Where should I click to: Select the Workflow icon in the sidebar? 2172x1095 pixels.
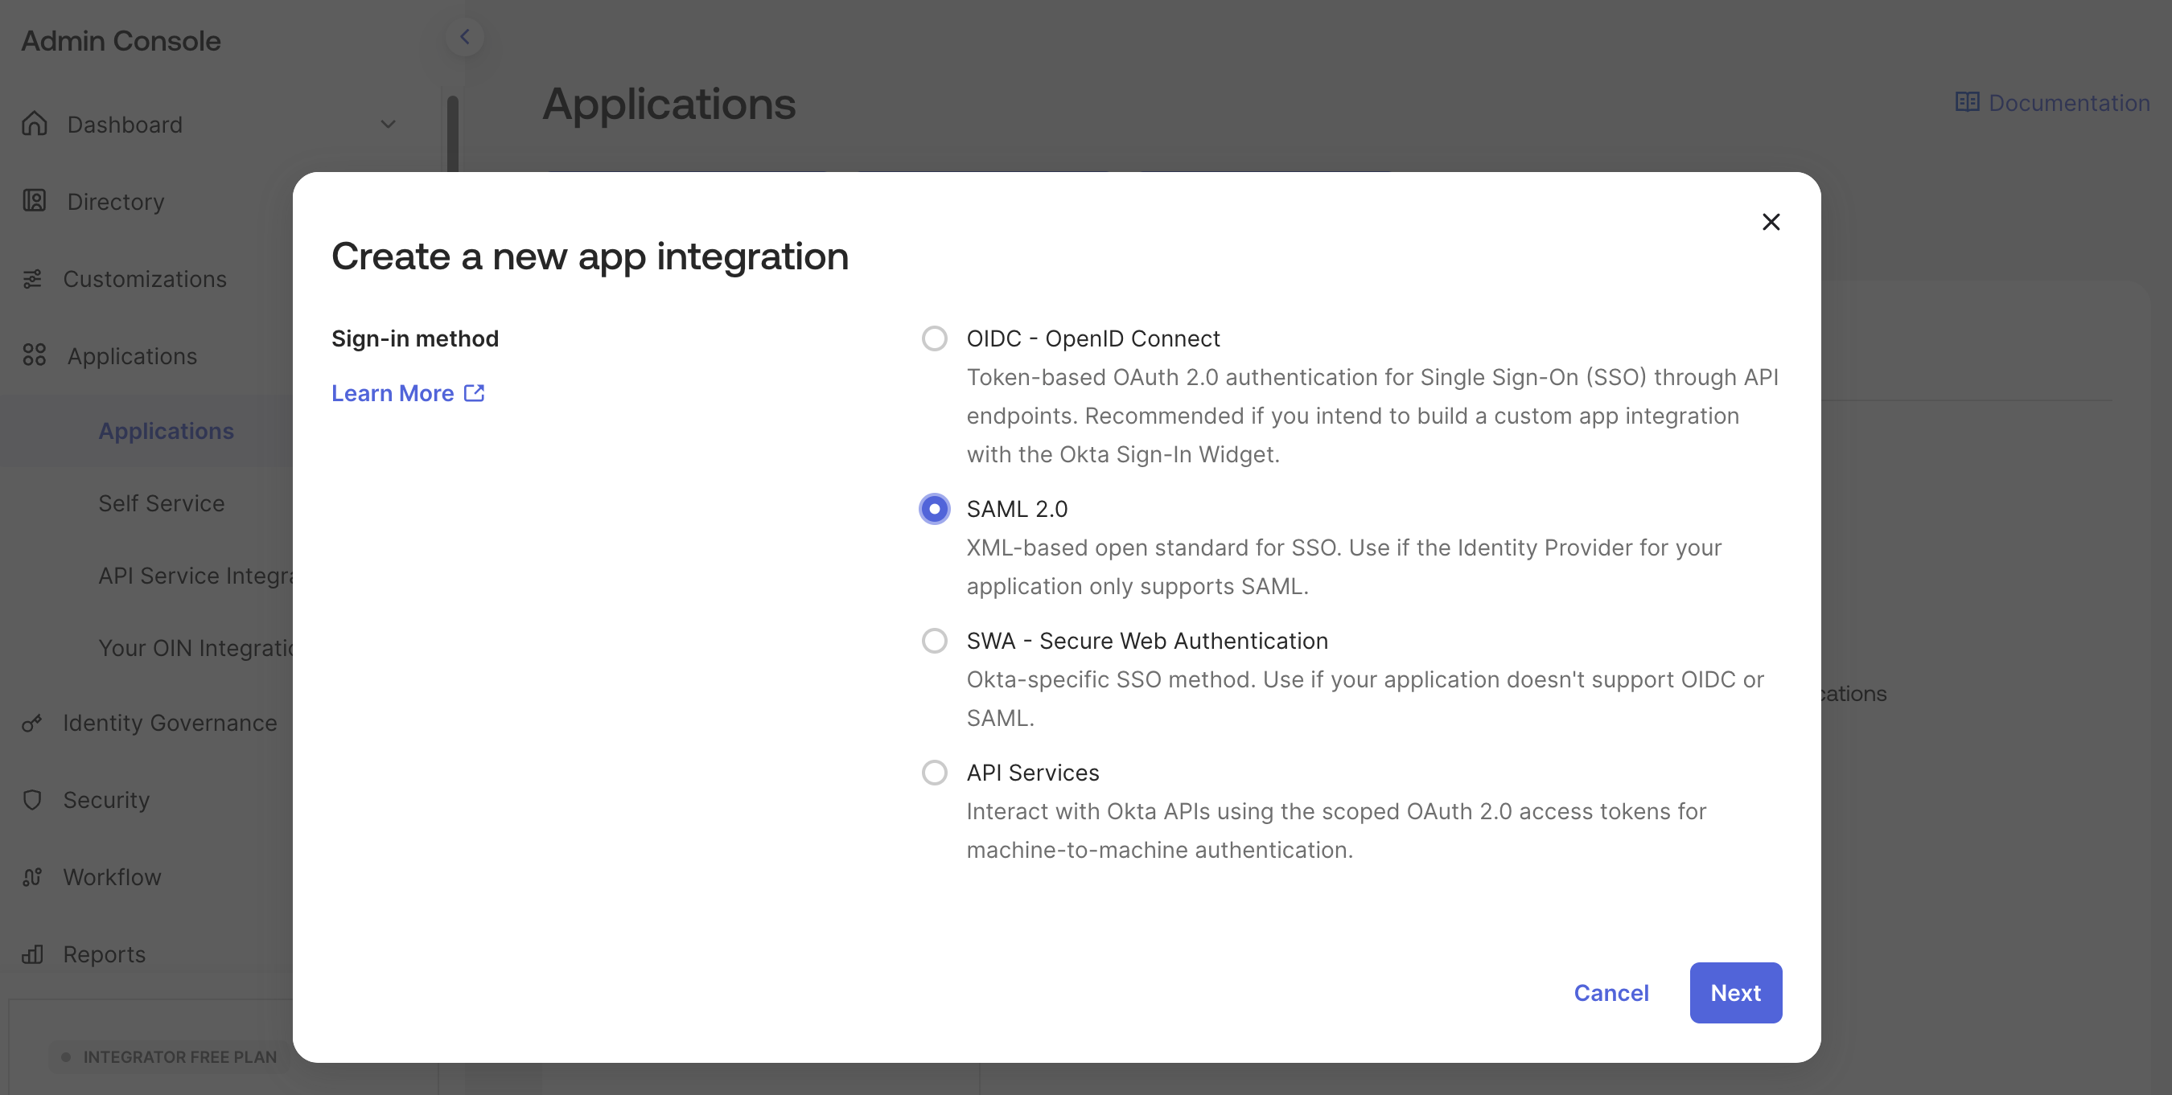coord(32,876)
